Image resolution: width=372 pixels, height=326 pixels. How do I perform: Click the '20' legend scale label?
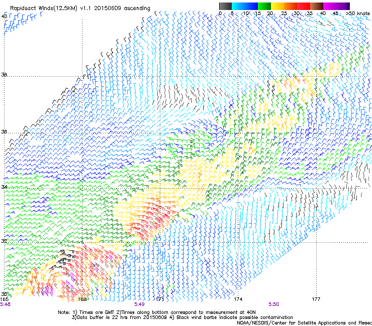point(270,14)
